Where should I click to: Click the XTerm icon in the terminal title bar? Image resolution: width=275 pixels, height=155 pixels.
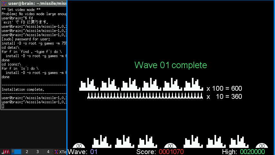[x=4, y=4]
